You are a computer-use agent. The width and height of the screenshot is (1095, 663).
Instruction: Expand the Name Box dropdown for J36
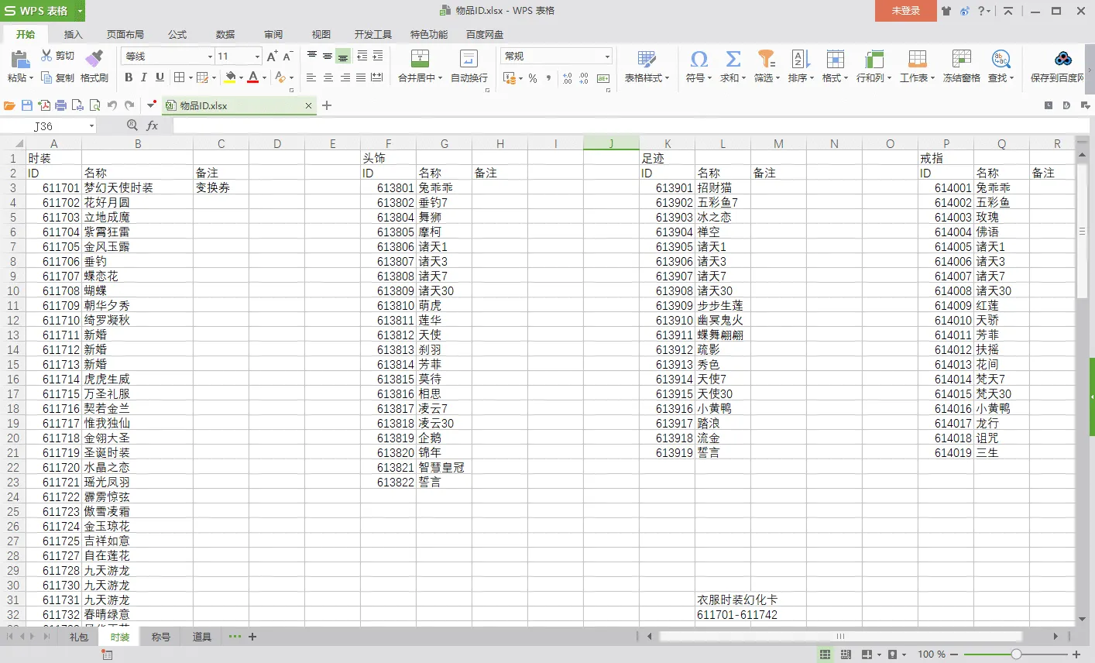[x=91, y=125]
